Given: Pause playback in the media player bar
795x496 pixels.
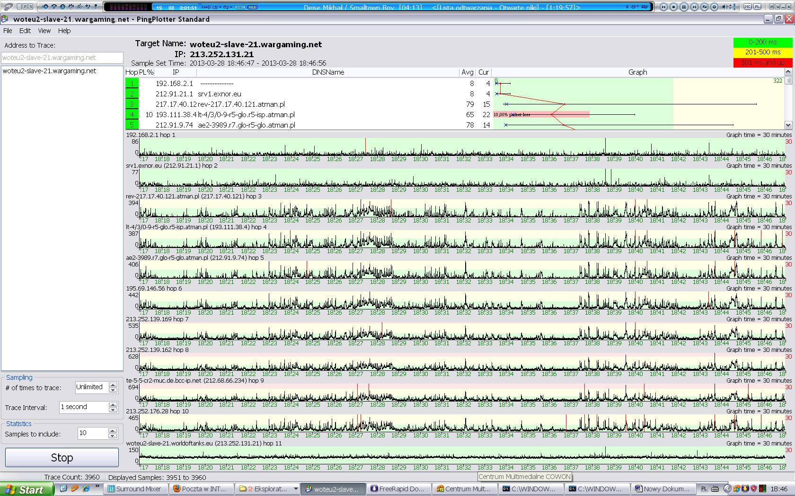Looking at the screenshot, I should [684, 7].
